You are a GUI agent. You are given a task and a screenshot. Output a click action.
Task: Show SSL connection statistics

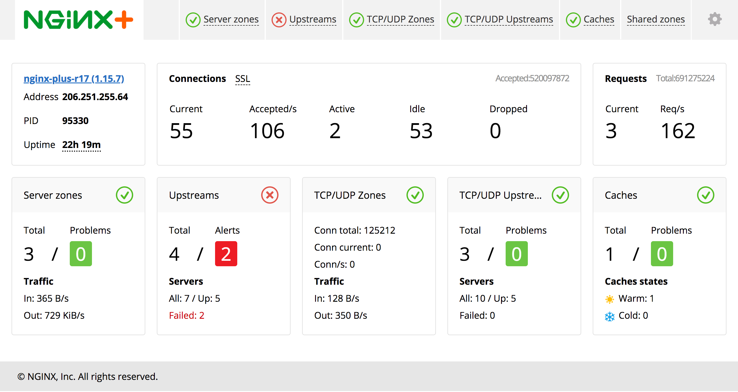pos(242,78)
